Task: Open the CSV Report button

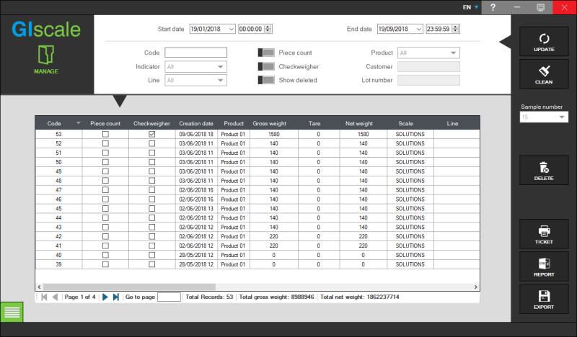Action: pos(544,266)
